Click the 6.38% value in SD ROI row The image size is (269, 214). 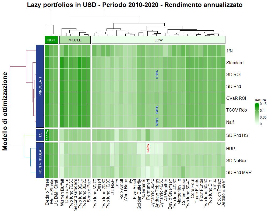tap(157, 74)
